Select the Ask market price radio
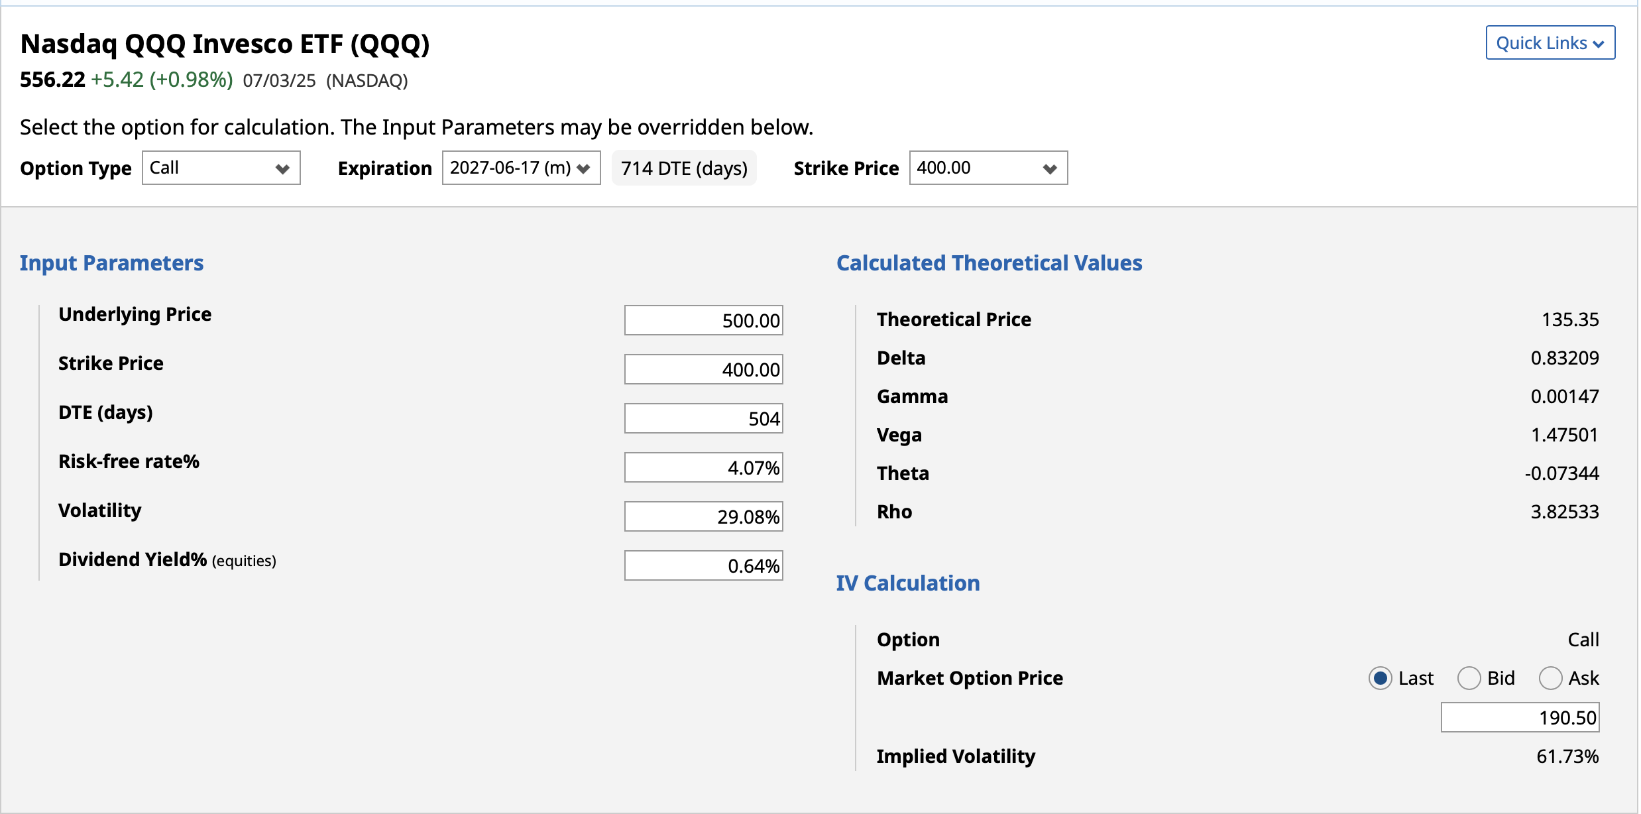The width and height of the screenshot is (1641, 814). (1550, 678)
